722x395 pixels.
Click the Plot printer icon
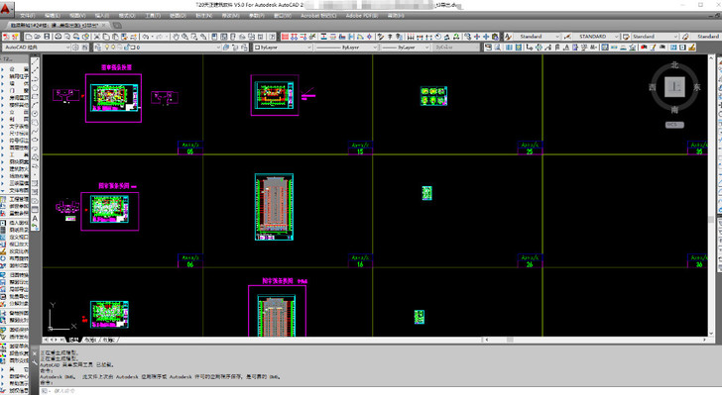pyautogui.click(x=59, y=37)
